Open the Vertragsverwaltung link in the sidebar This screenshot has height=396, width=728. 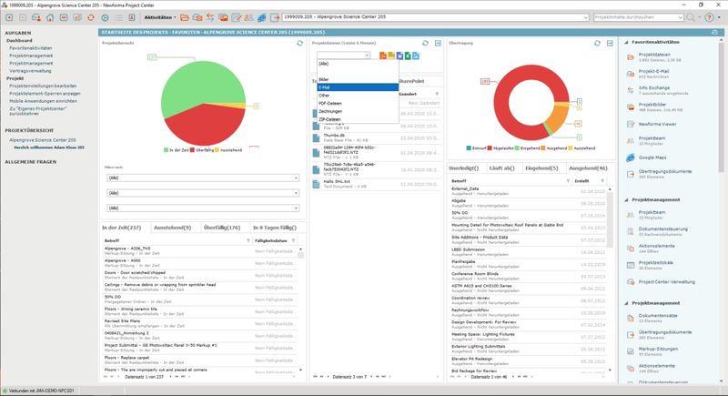[x=32, y=70]
